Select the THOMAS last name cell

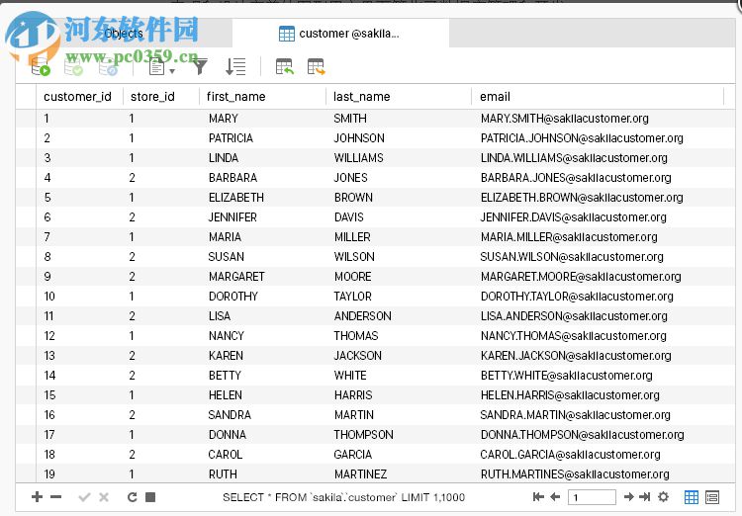point(356,336)
